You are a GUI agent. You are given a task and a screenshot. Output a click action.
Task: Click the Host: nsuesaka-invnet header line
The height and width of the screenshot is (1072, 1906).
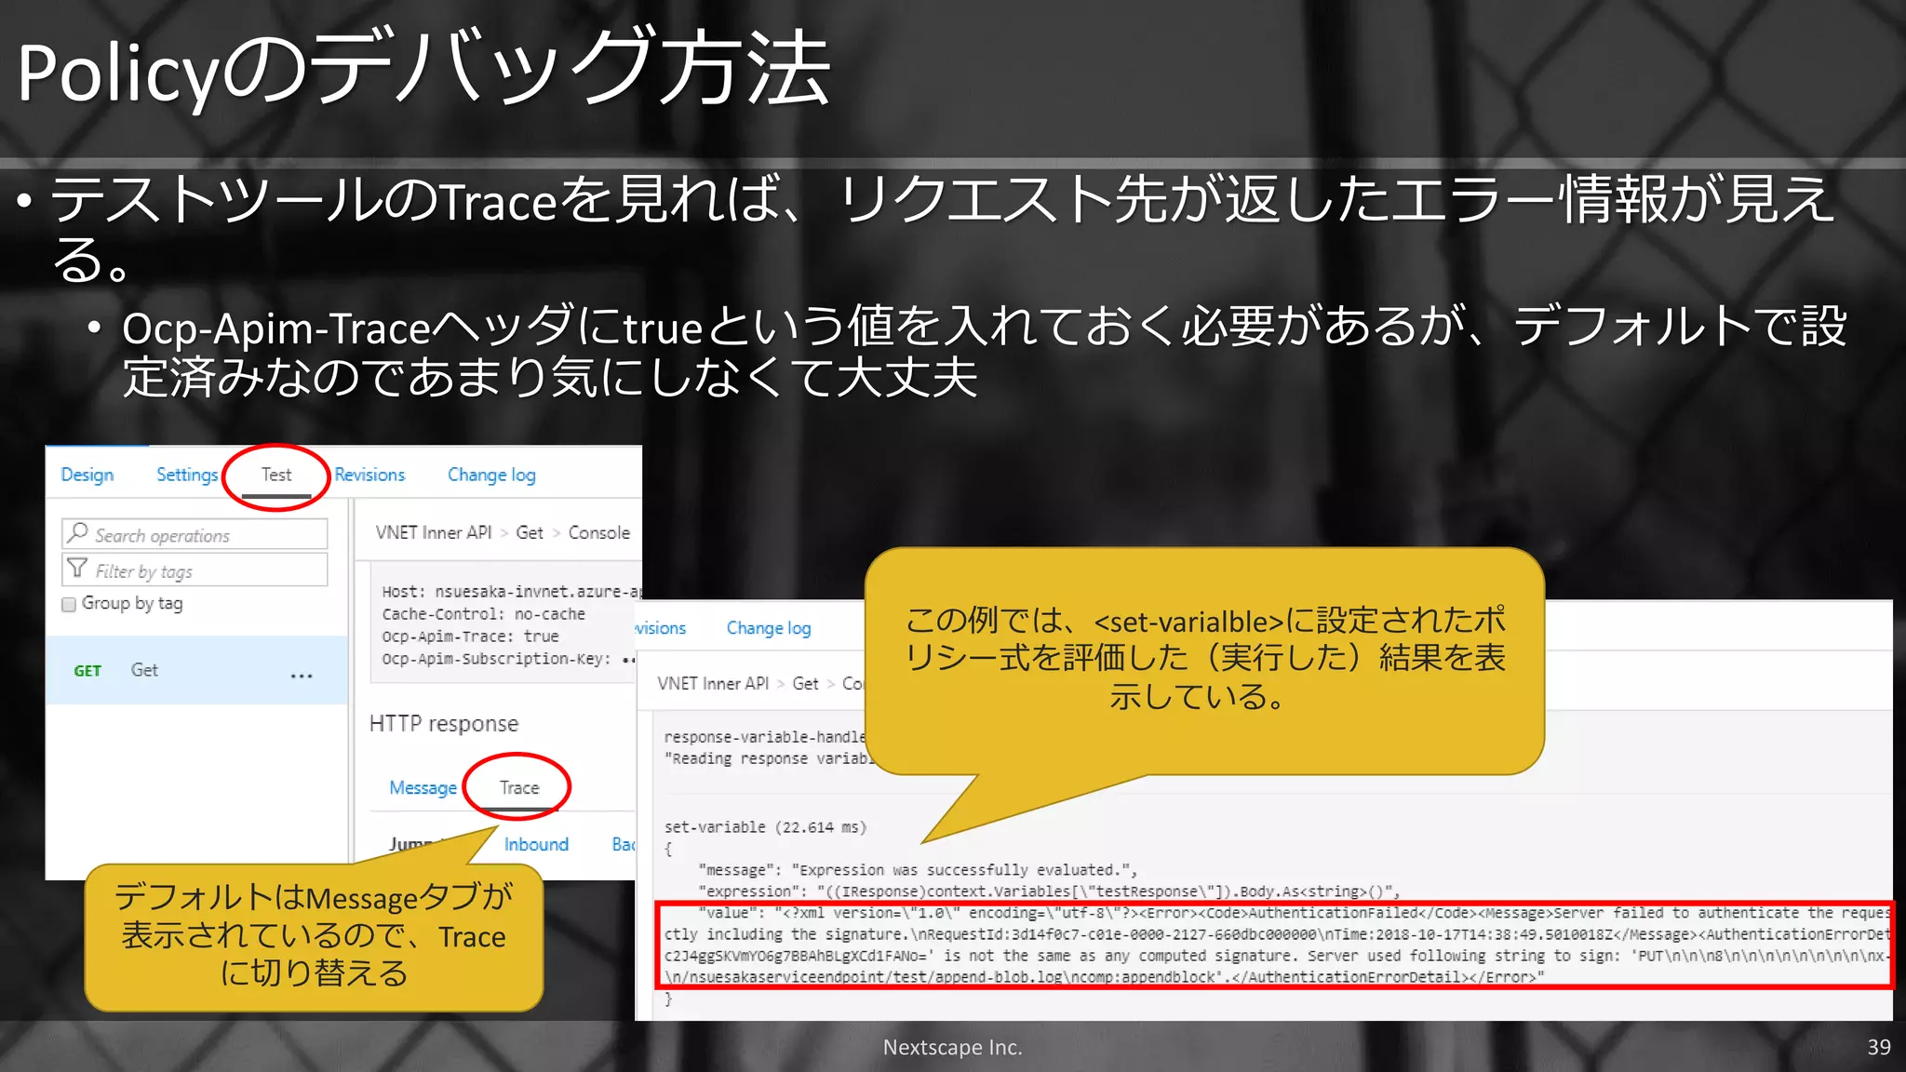(511, 592)
